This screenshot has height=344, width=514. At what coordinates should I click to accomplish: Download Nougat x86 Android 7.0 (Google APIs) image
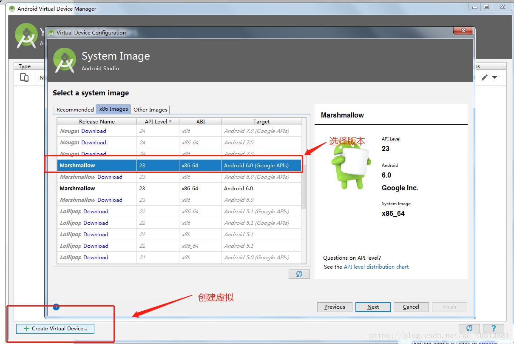point(94,131)
